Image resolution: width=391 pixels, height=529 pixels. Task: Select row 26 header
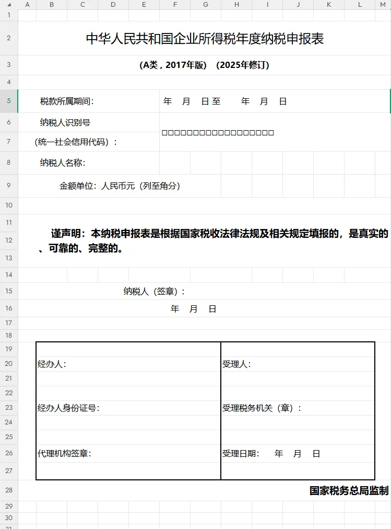[9, 453]
